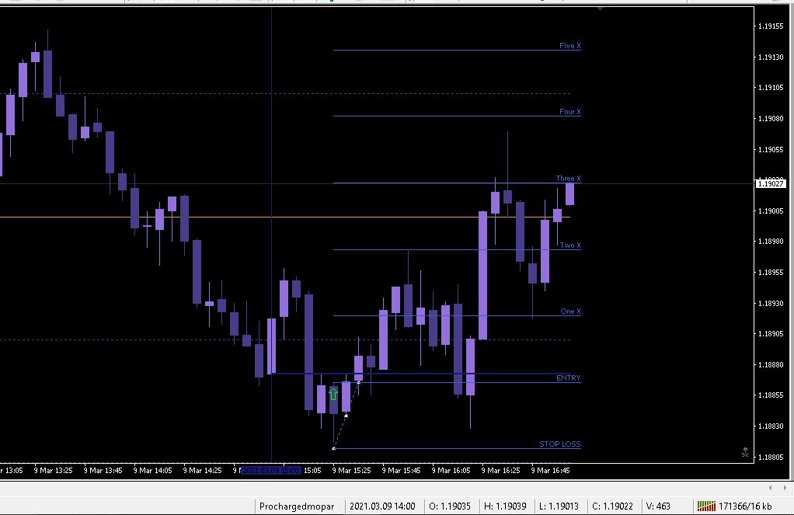This screenshot has width=794, height=515.
Task: Click the 1.19005 price axis label
Action: [771, 211]
